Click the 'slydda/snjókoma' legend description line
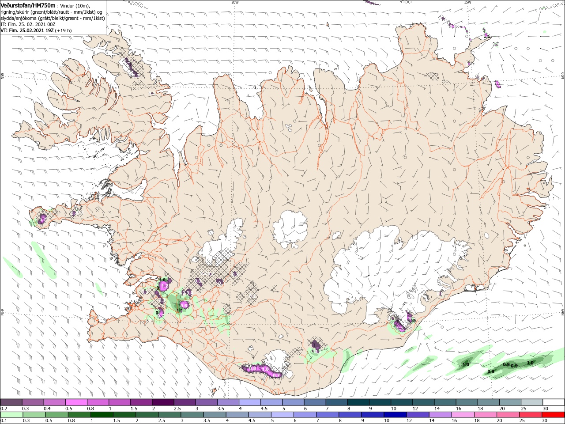 (x=53, y=18)
